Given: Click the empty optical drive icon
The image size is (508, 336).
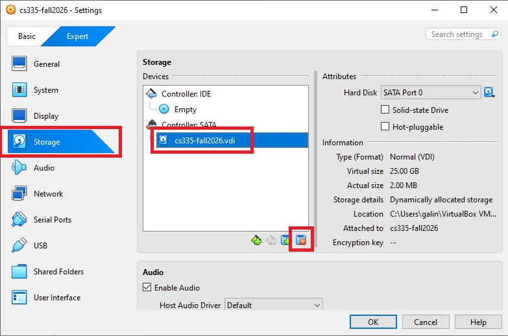Looking at the screenshot, I should click(x=164, y=109).
